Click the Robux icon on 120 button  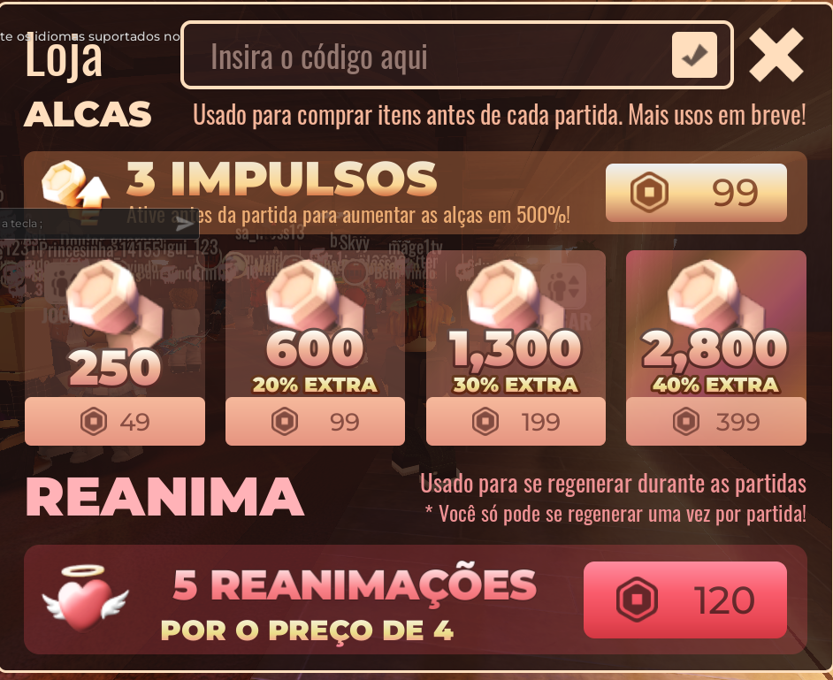pos(637,600)
